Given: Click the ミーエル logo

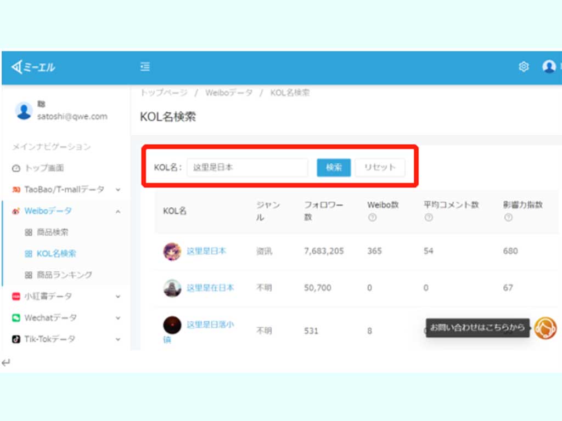Looking at the screenshot, I should (x=33, y=67).
